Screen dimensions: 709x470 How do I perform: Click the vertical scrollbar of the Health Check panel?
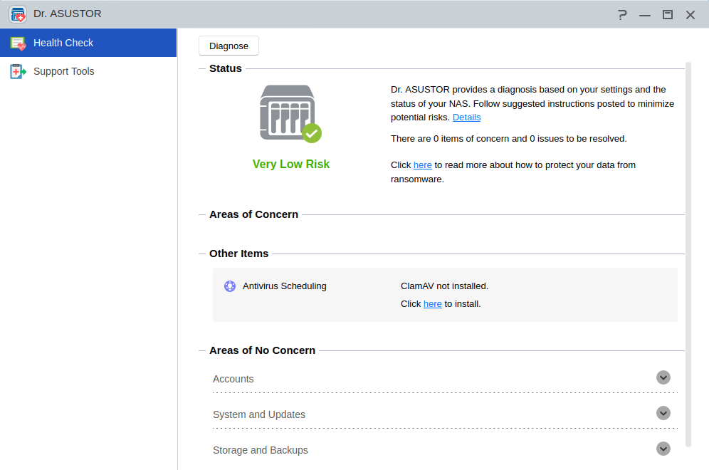pos(688,254)
